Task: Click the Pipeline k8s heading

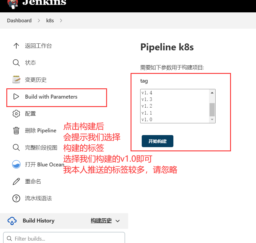Action: coord(167,47)
